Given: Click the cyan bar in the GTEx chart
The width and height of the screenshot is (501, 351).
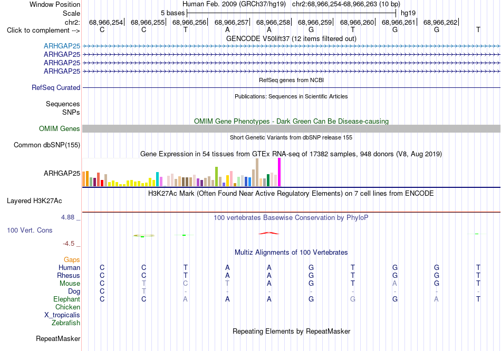Looking at the screenshot, I should 158,179.
